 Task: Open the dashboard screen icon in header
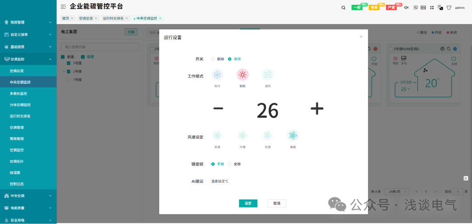coord(423,7)
